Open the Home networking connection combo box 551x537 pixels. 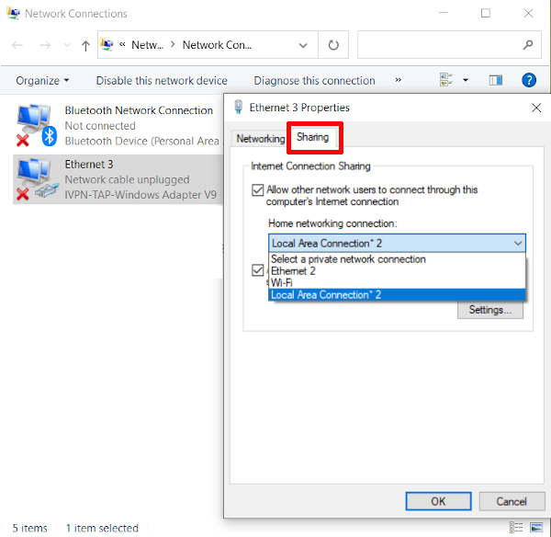point(397,243)
